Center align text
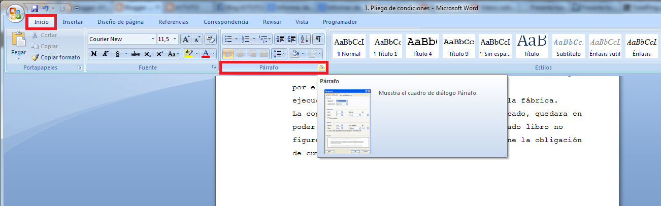The image size is (661, 206). click(240, 53)
